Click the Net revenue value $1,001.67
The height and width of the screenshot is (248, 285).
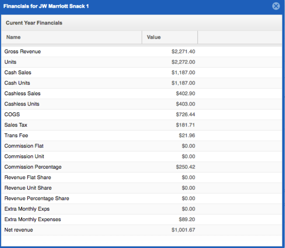[183, 230]
